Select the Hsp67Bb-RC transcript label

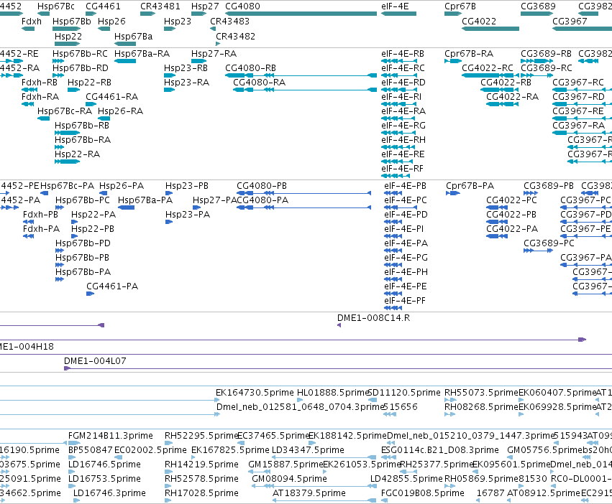click(80, 53)
